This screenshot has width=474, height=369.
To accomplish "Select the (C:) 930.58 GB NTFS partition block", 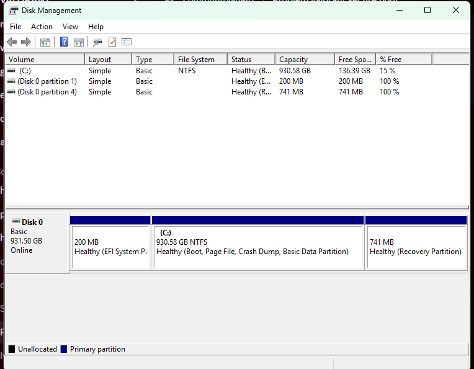I will click(x=258, y=243).
